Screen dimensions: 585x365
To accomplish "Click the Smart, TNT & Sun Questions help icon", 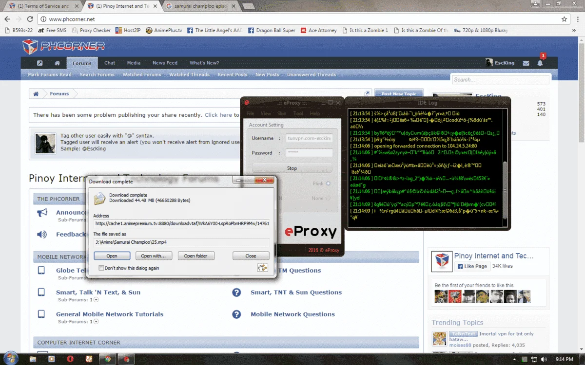I will (x=236, y=292).
